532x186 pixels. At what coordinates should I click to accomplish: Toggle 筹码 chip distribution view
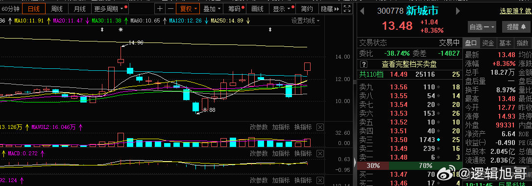pos(235,9)
